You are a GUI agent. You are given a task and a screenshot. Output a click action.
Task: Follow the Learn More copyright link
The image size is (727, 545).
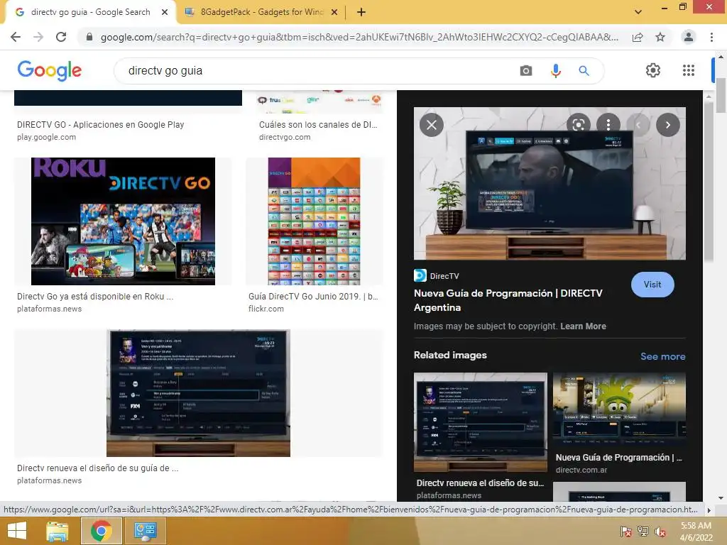(x=583, y=326)
